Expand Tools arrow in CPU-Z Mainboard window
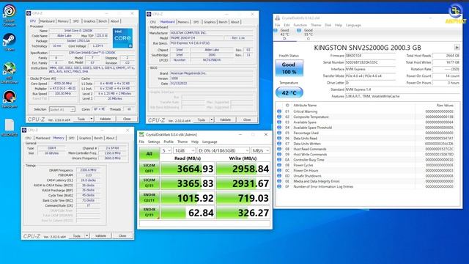This screenshot has height=264, width=469. pos(212,120)
